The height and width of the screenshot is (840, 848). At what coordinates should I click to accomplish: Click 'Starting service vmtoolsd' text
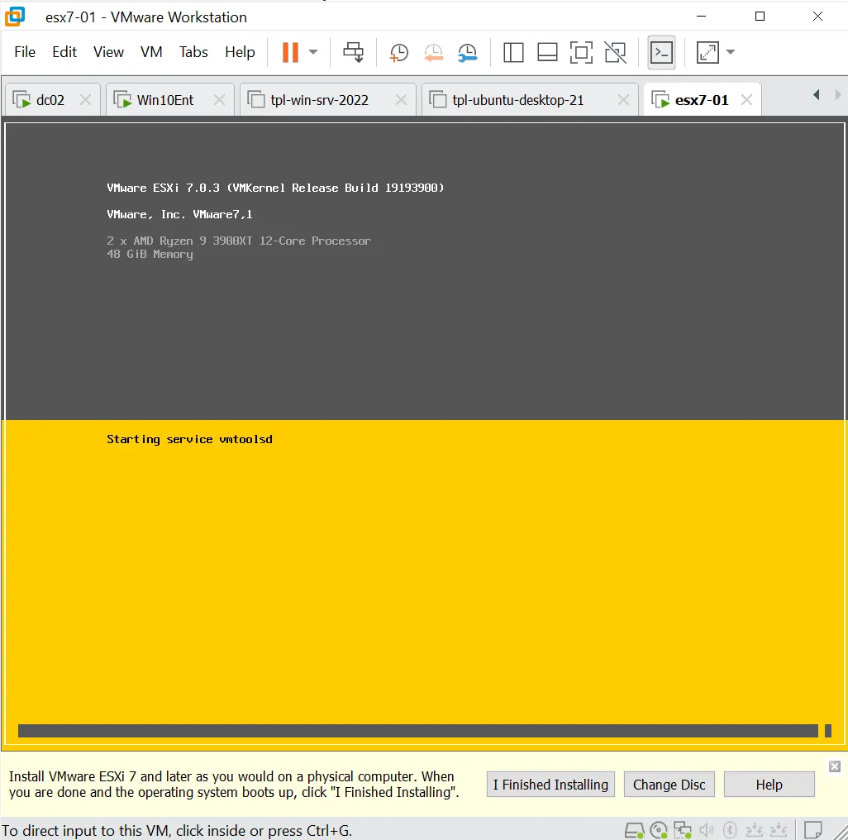point(189,439)
